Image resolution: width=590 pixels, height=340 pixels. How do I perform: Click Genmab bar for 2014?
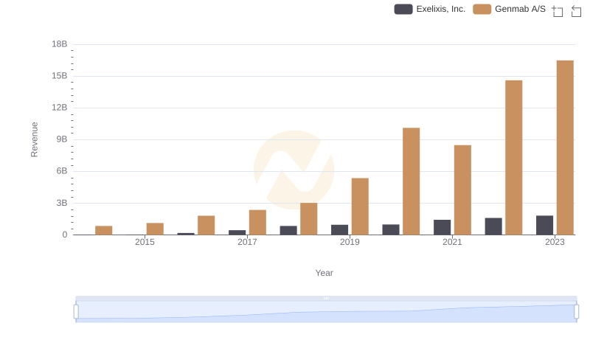(x=104, y=230)
